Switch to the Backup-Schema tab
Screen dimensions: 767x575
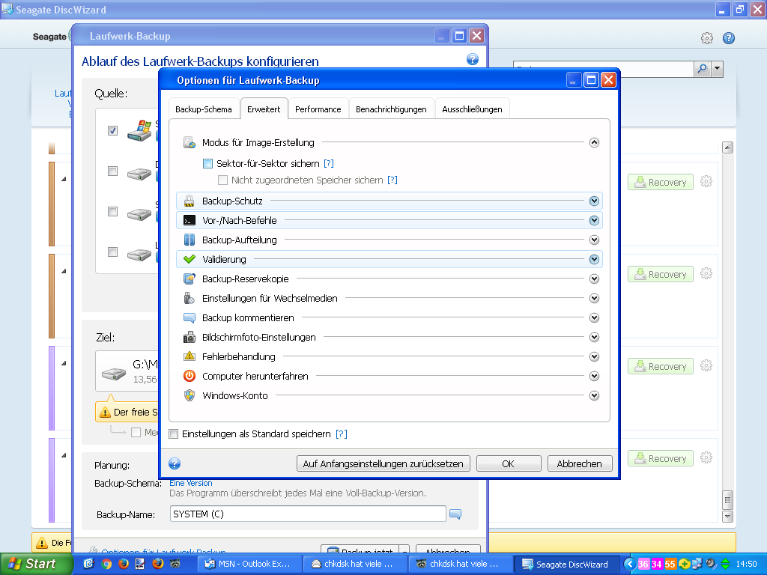pos(204,109)
